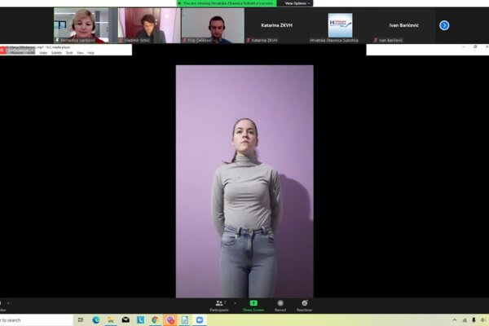Open the Tools menu in VLC
Viewport: 489px width, 326px height.
click(68, 52)
